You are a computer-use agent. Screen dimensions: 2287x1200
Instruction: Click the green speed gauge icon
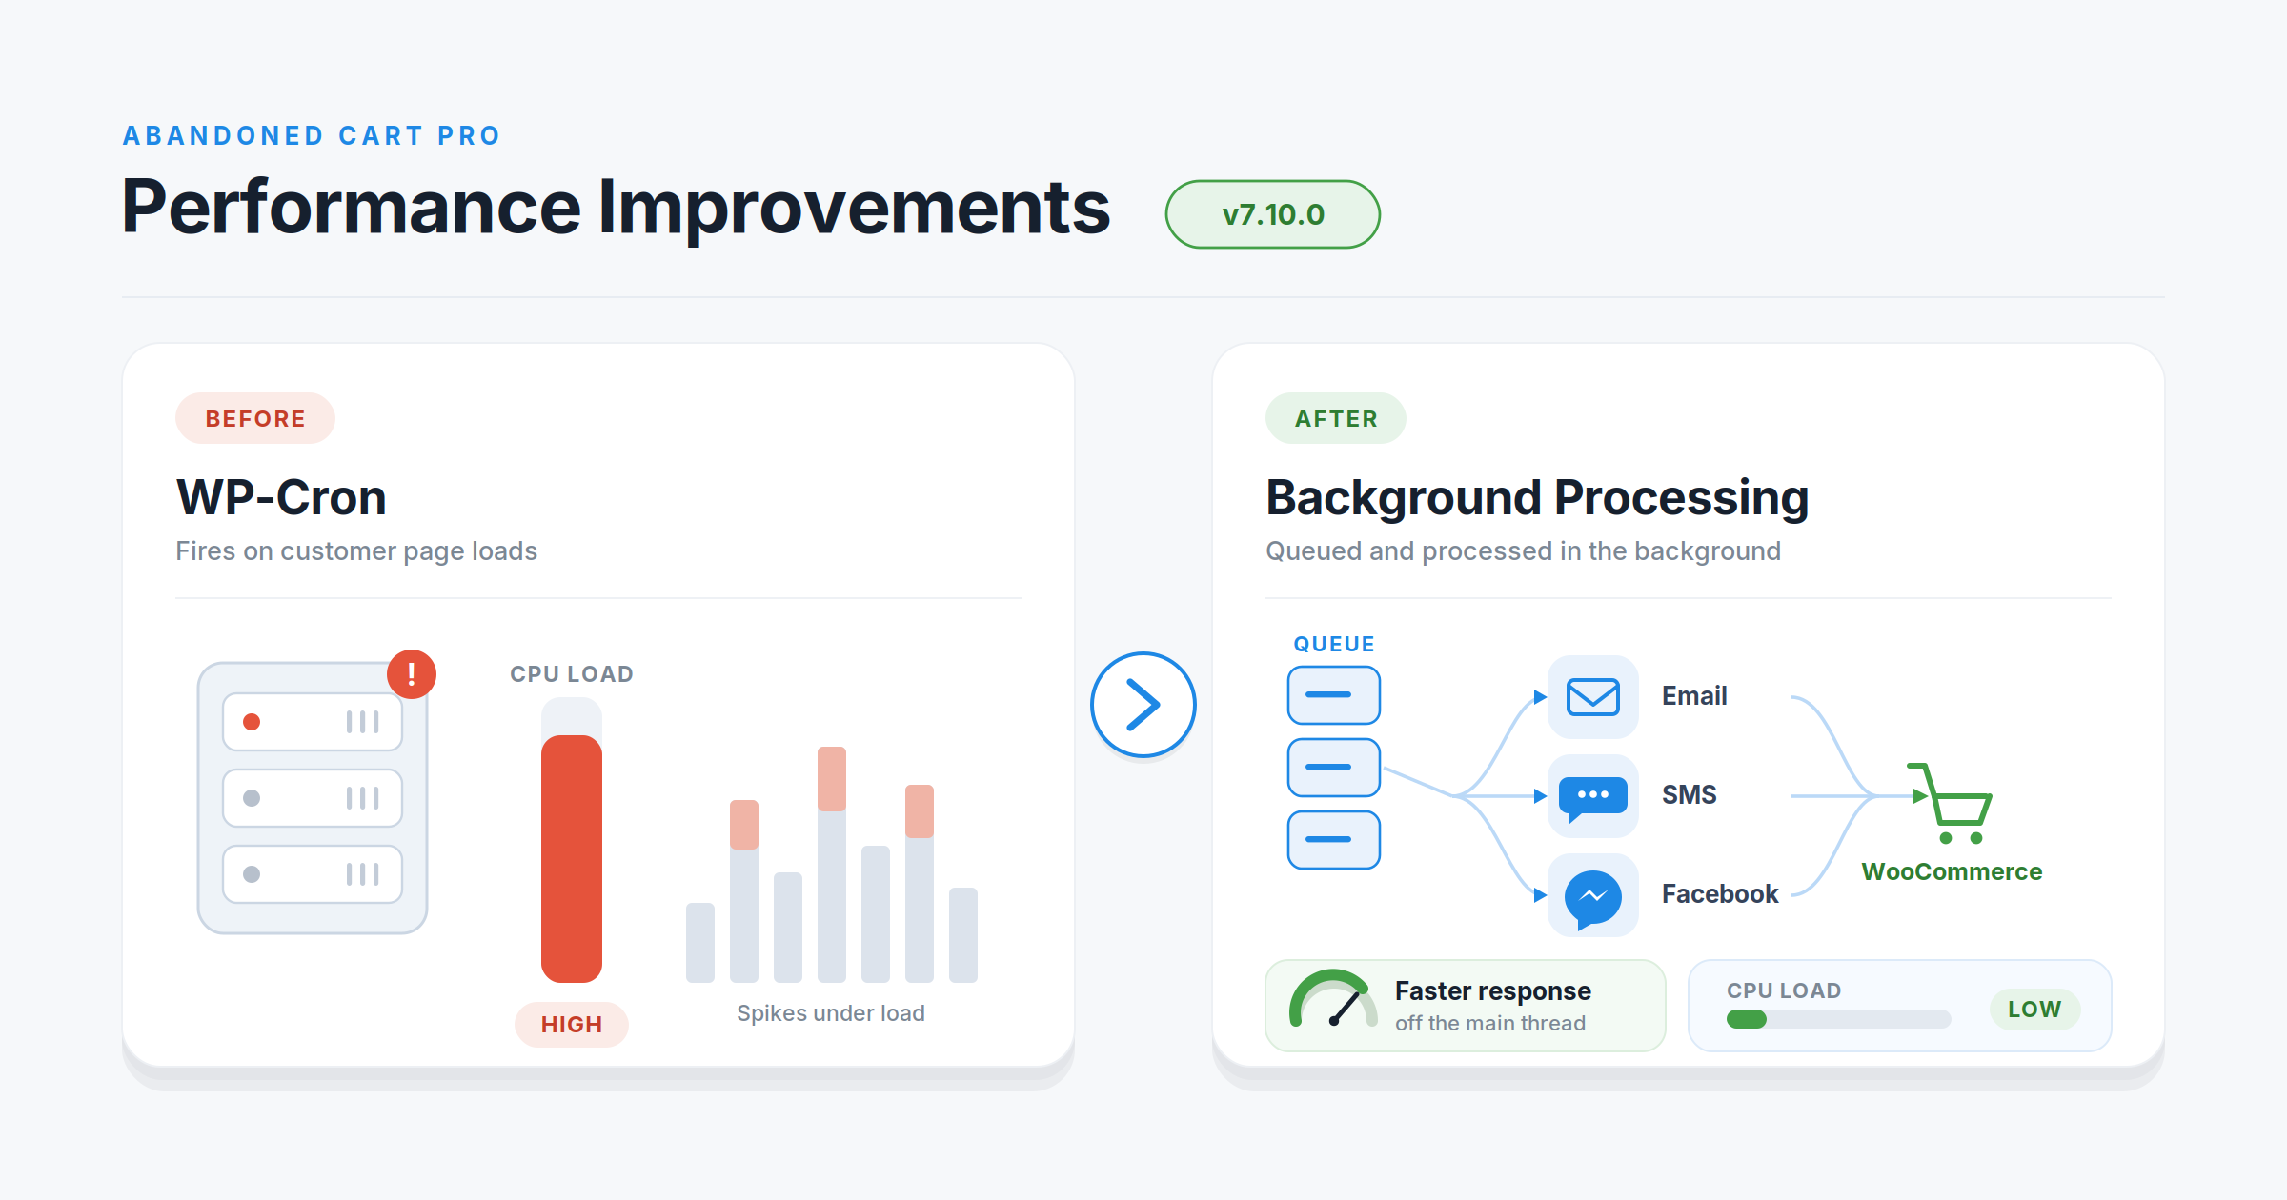tap(1333, 998)
